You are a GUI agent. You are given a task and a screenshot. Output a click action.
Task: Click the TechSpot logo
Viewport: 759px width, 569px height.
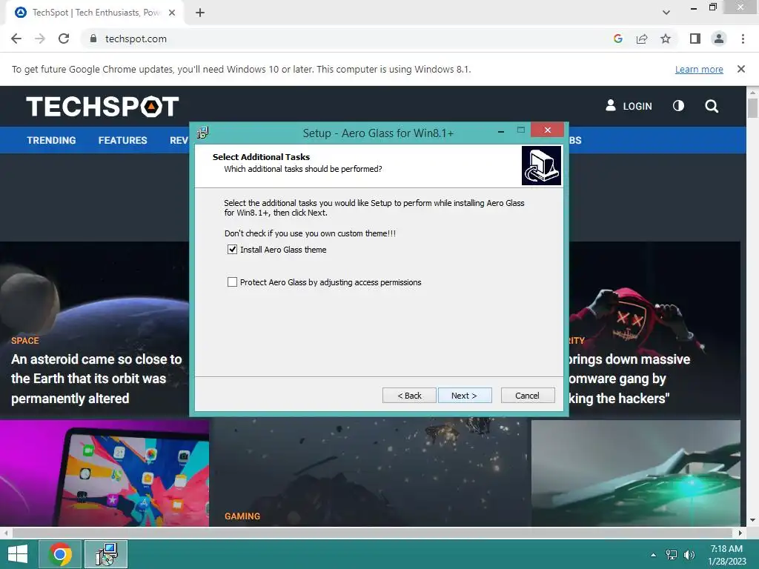[102, 107]
